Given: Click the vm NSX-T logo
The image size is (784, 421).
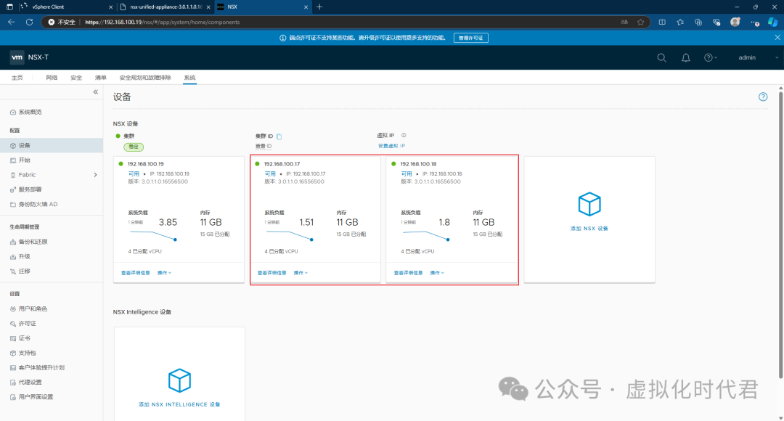Looking at the screenshot, I should coord(30,57).
